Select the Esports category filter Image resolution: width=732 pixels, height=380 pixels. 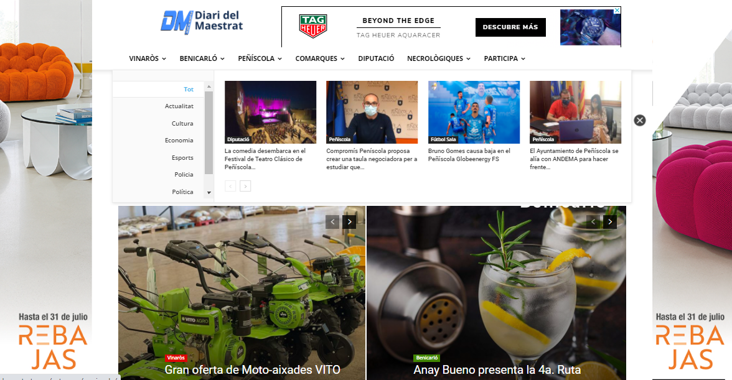182,157
